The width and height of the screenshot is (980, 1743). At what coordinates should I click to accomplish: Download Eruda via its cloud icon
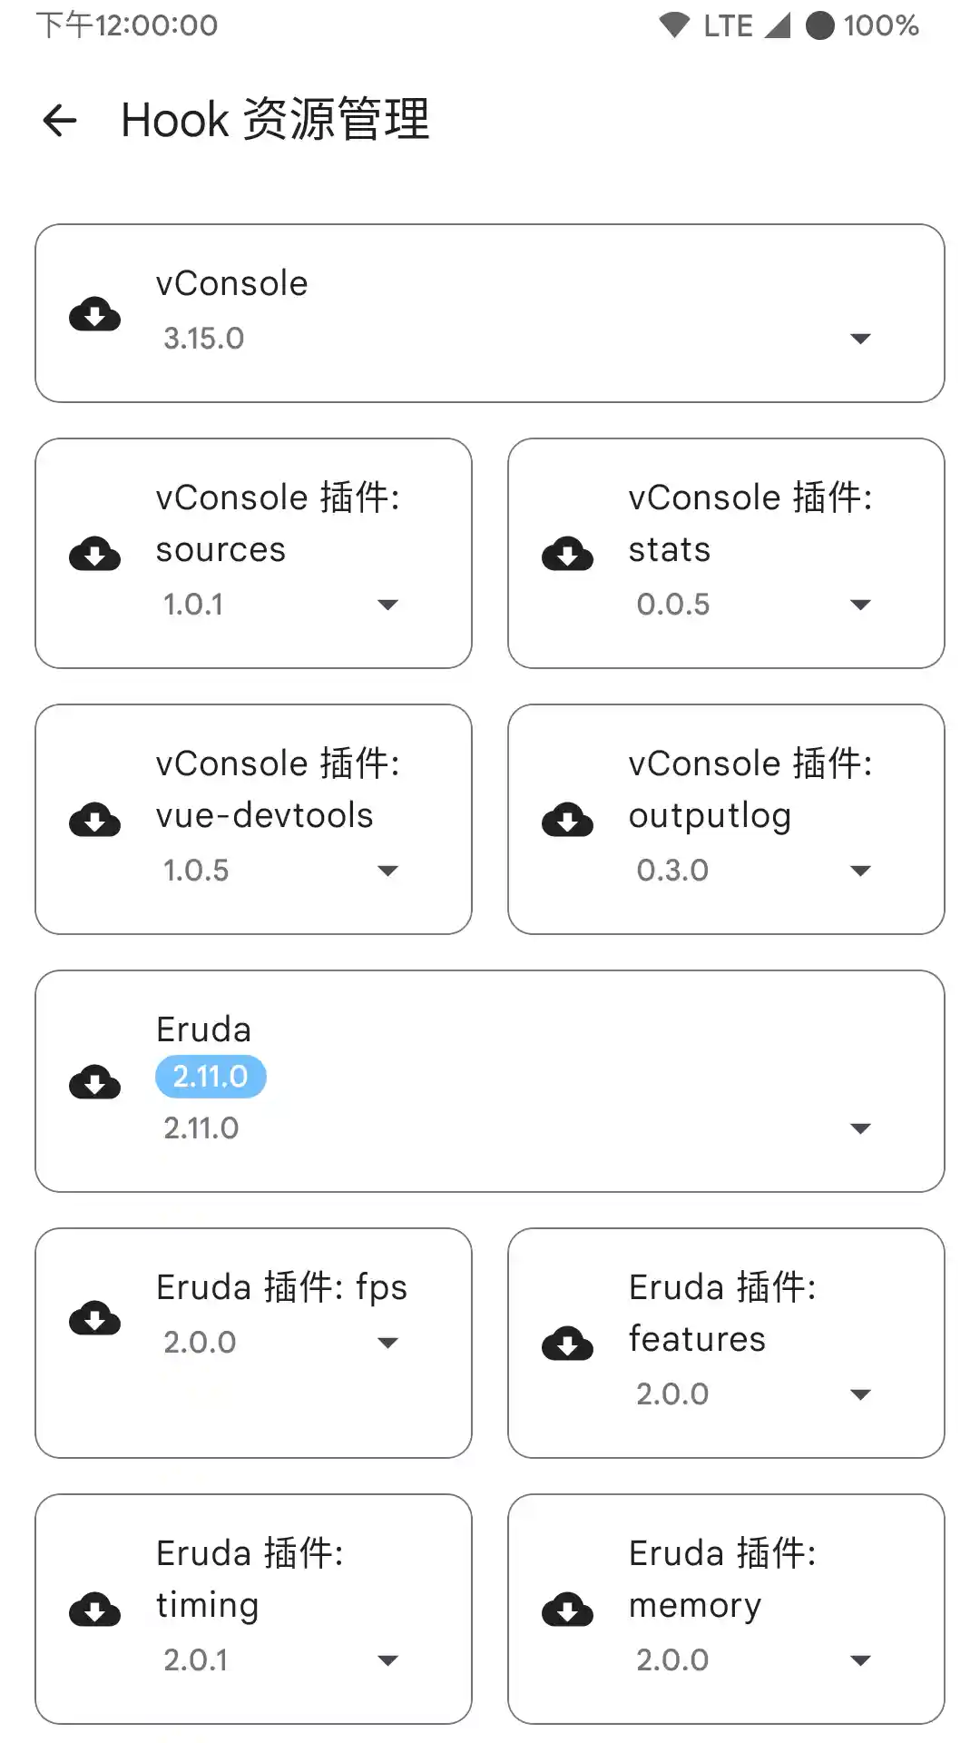pos(94,1081)
